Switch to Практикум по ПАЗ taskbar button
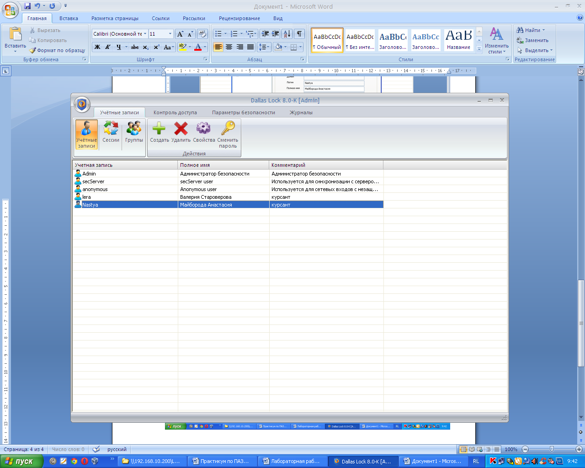 (x=222, y=461)
